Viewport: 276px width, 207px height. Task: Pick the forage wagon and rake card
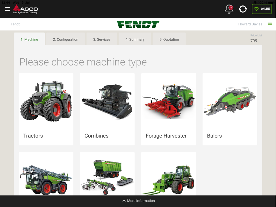107,174
